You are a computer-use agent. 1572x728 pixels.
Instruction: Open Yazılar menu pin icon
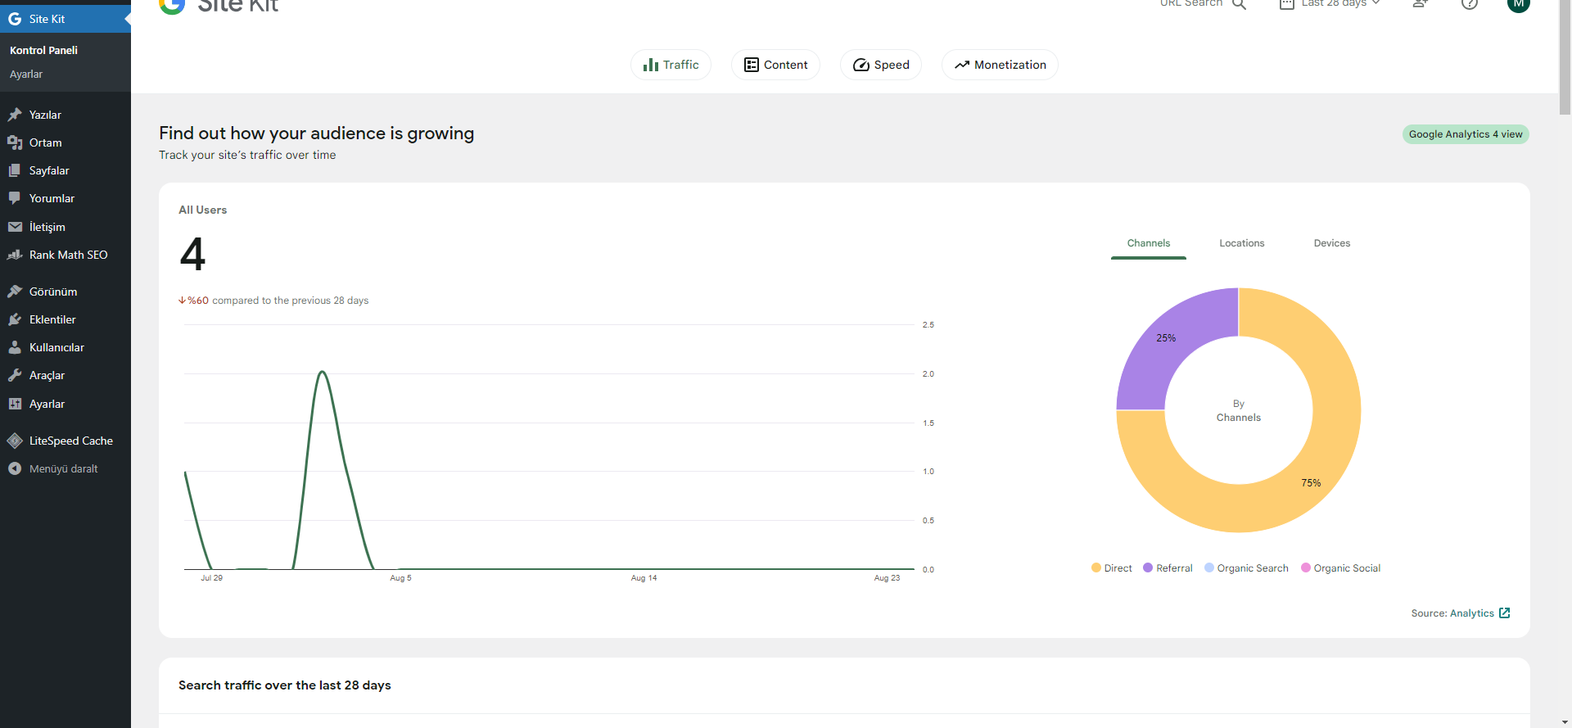[15, 115]
